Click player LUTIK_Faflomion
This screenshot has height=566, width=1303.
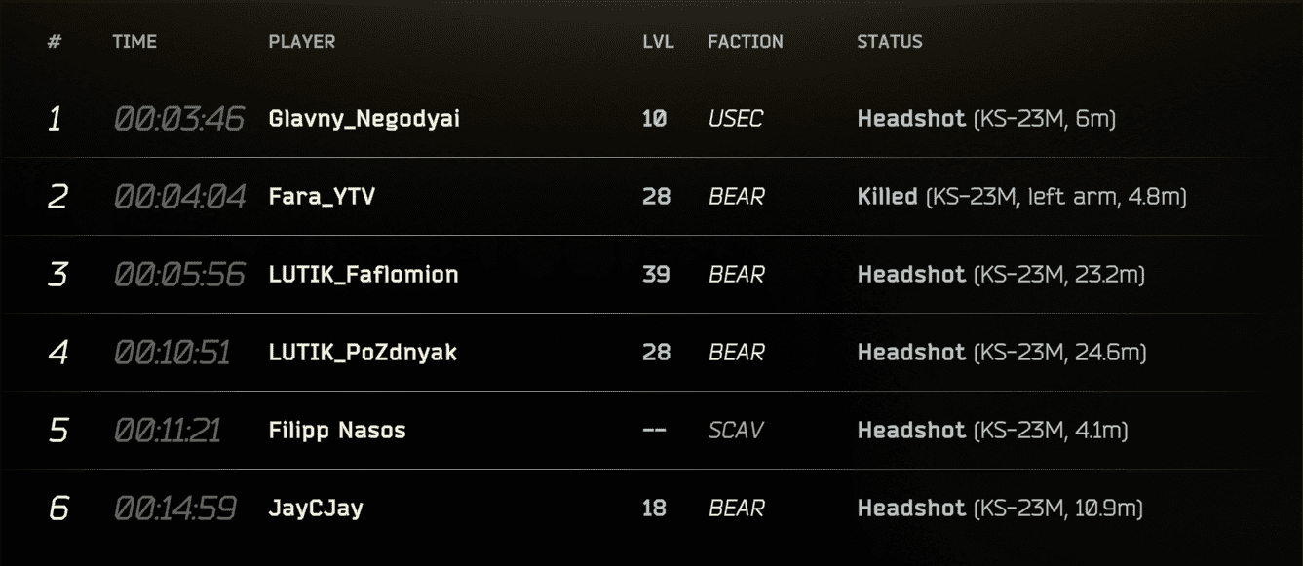[363, 275]
